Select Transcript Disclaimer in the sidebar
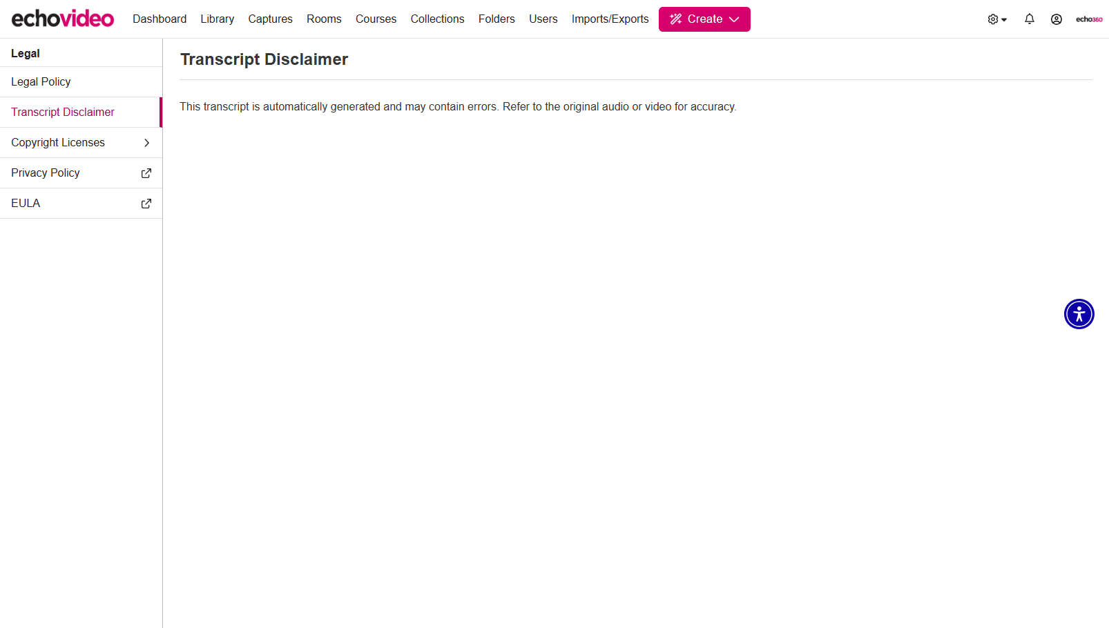This screenshot has height=628, width=1109. [x=81, y=112]
